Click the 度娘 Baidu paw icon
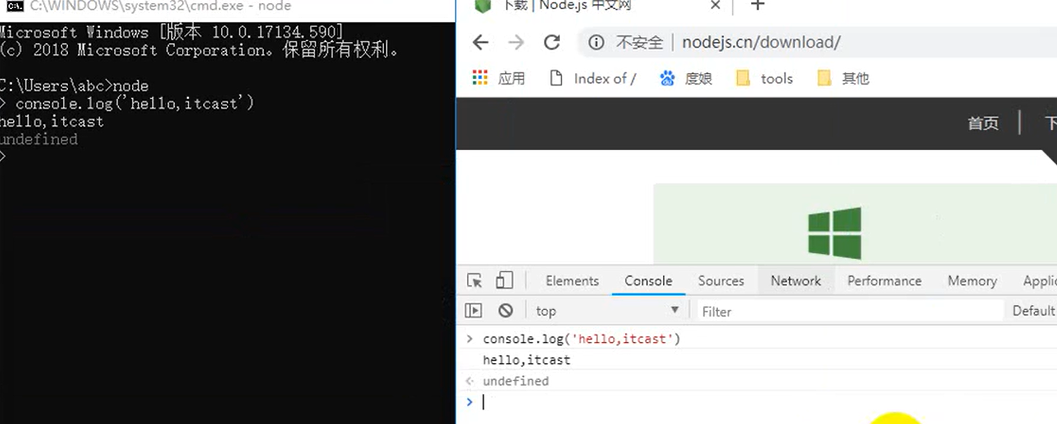 [667, 78]
